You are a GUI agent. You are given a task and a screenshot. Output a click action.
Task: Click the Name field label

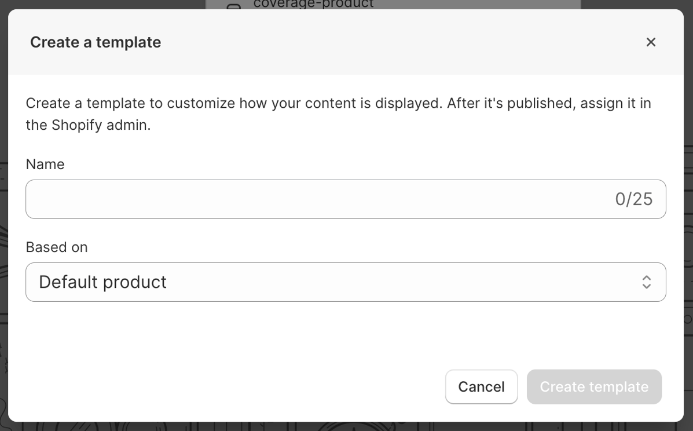pos(45,165)
